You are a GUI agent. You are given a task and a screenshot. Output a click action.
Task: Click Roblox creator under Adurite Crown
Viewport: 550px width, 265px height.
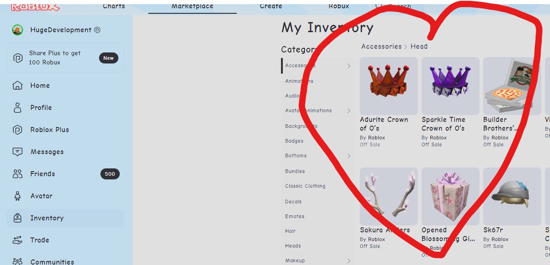coord(376,138)
